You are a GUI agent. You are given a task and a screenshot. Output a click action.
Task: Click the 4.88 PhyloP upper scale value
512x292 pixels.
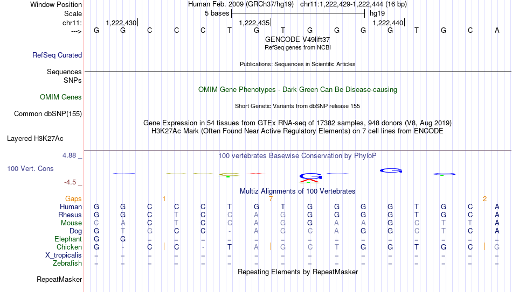click(69, 155)
